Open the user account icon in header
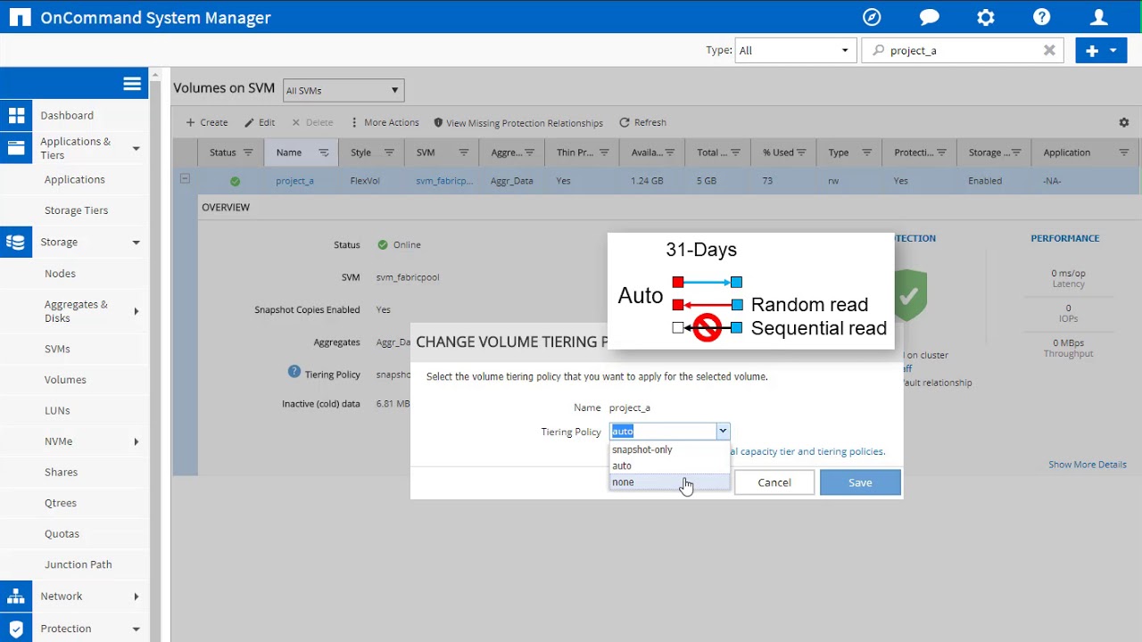 (1099, 17)
